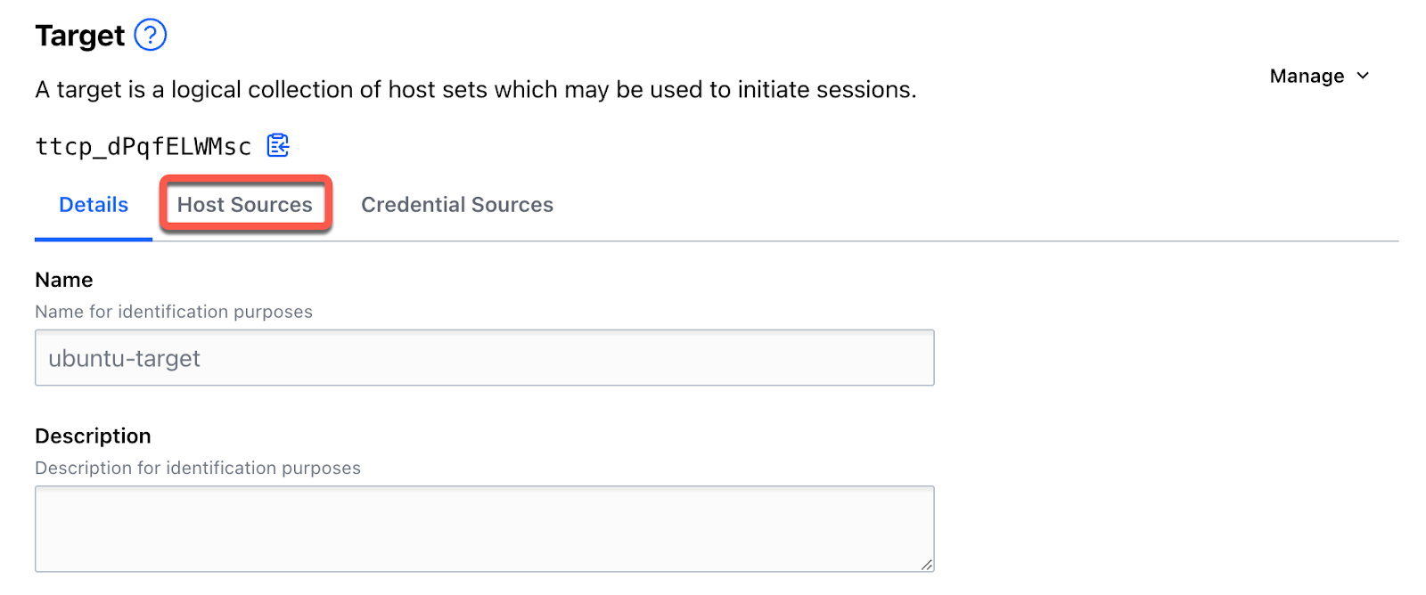Copy the target ID using the clipboard icon
1426x595 pixels.
(277, 145)
